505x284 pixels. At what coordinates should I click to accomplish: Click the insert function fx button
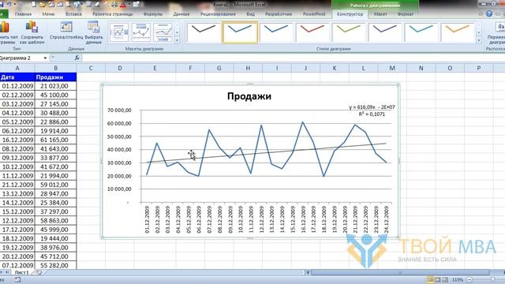click(77, 58)
